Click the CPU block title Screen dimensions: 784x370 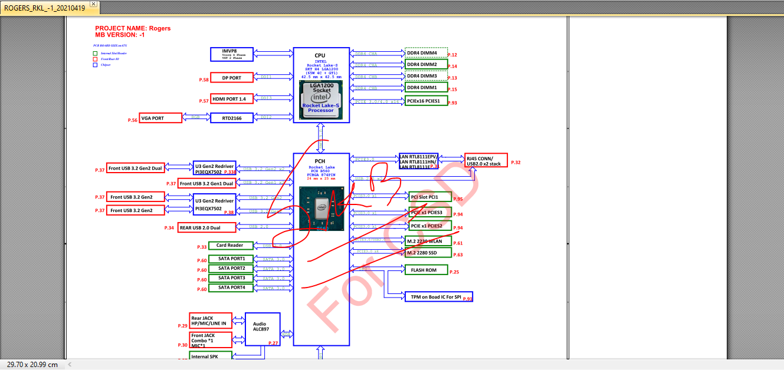tap(320, 55)
